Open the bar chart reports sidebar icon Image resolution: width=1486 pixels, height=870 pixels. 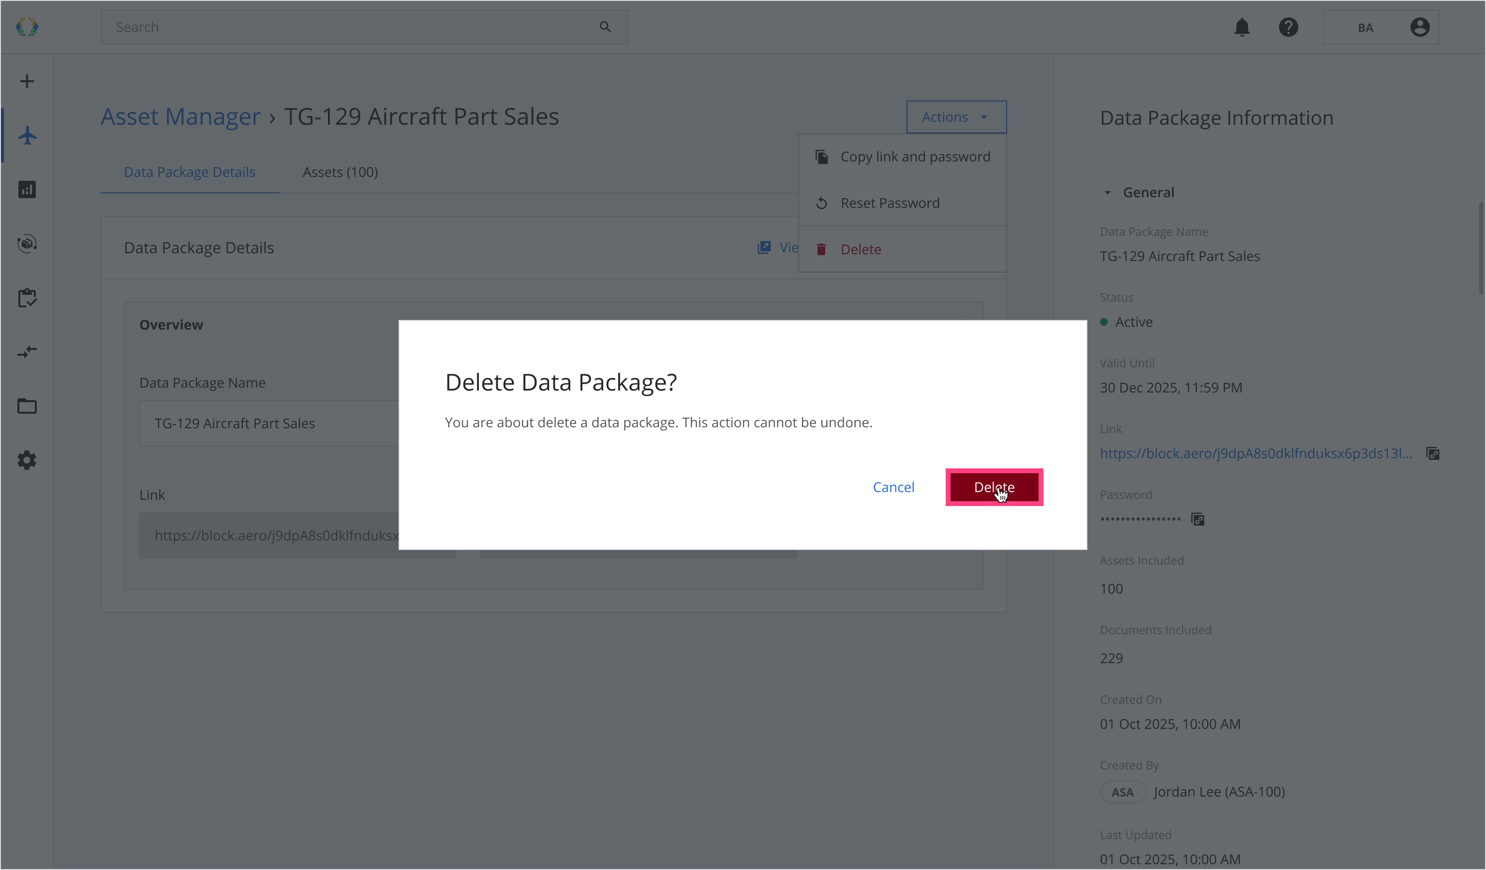[x=27, y=189]
